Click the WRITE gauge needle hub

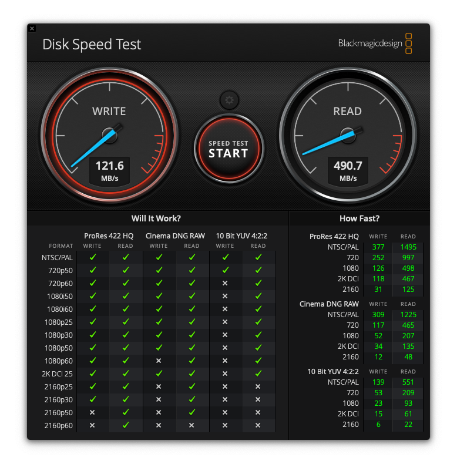(x=109, y=136)
